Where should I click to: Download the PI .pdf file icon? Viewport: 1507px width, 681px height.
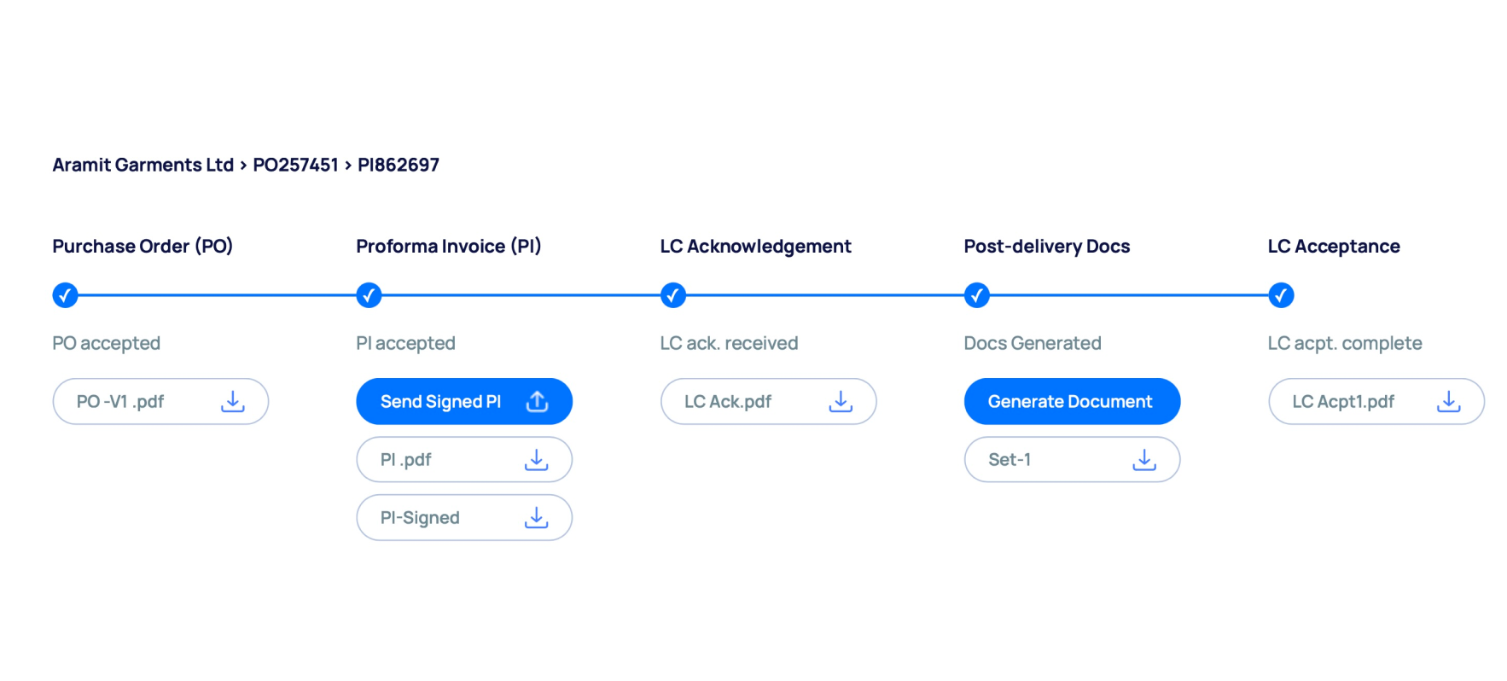click(536, 460)
